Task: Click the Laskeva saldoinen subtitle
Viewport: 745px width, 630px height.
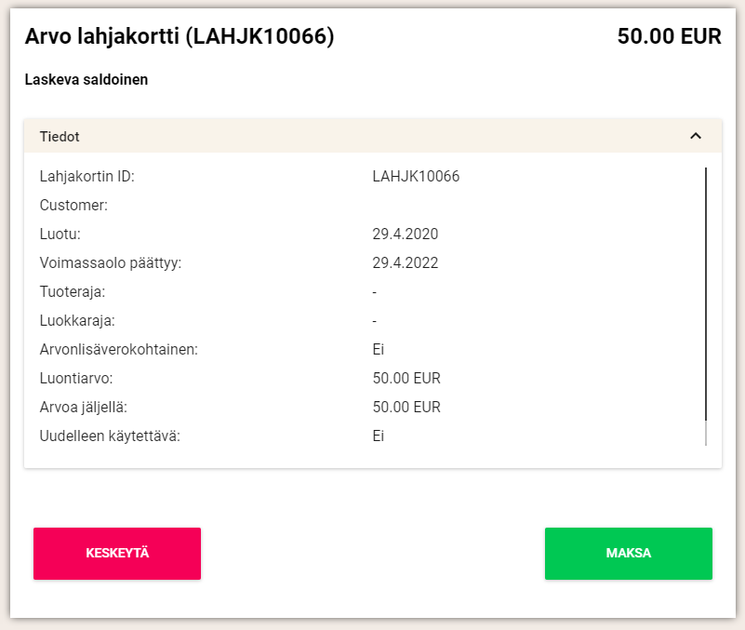Action: (x=86, y=80)
